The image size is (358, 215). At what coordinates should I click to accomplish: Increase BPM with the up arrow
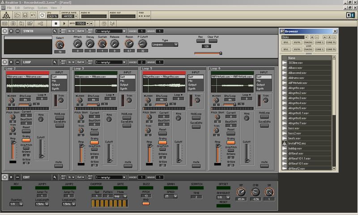pos(91,24)
